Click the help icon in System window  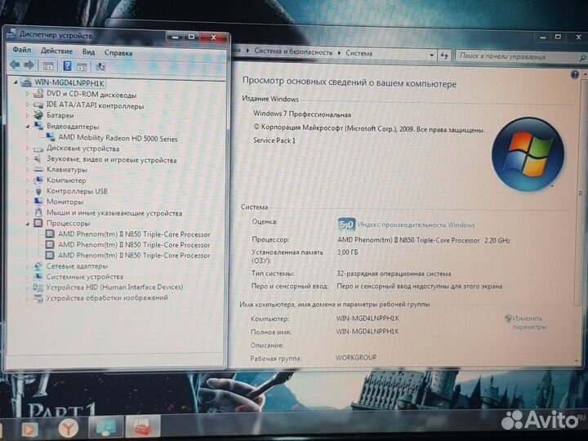pyautogui.click(x=574, y=74)
